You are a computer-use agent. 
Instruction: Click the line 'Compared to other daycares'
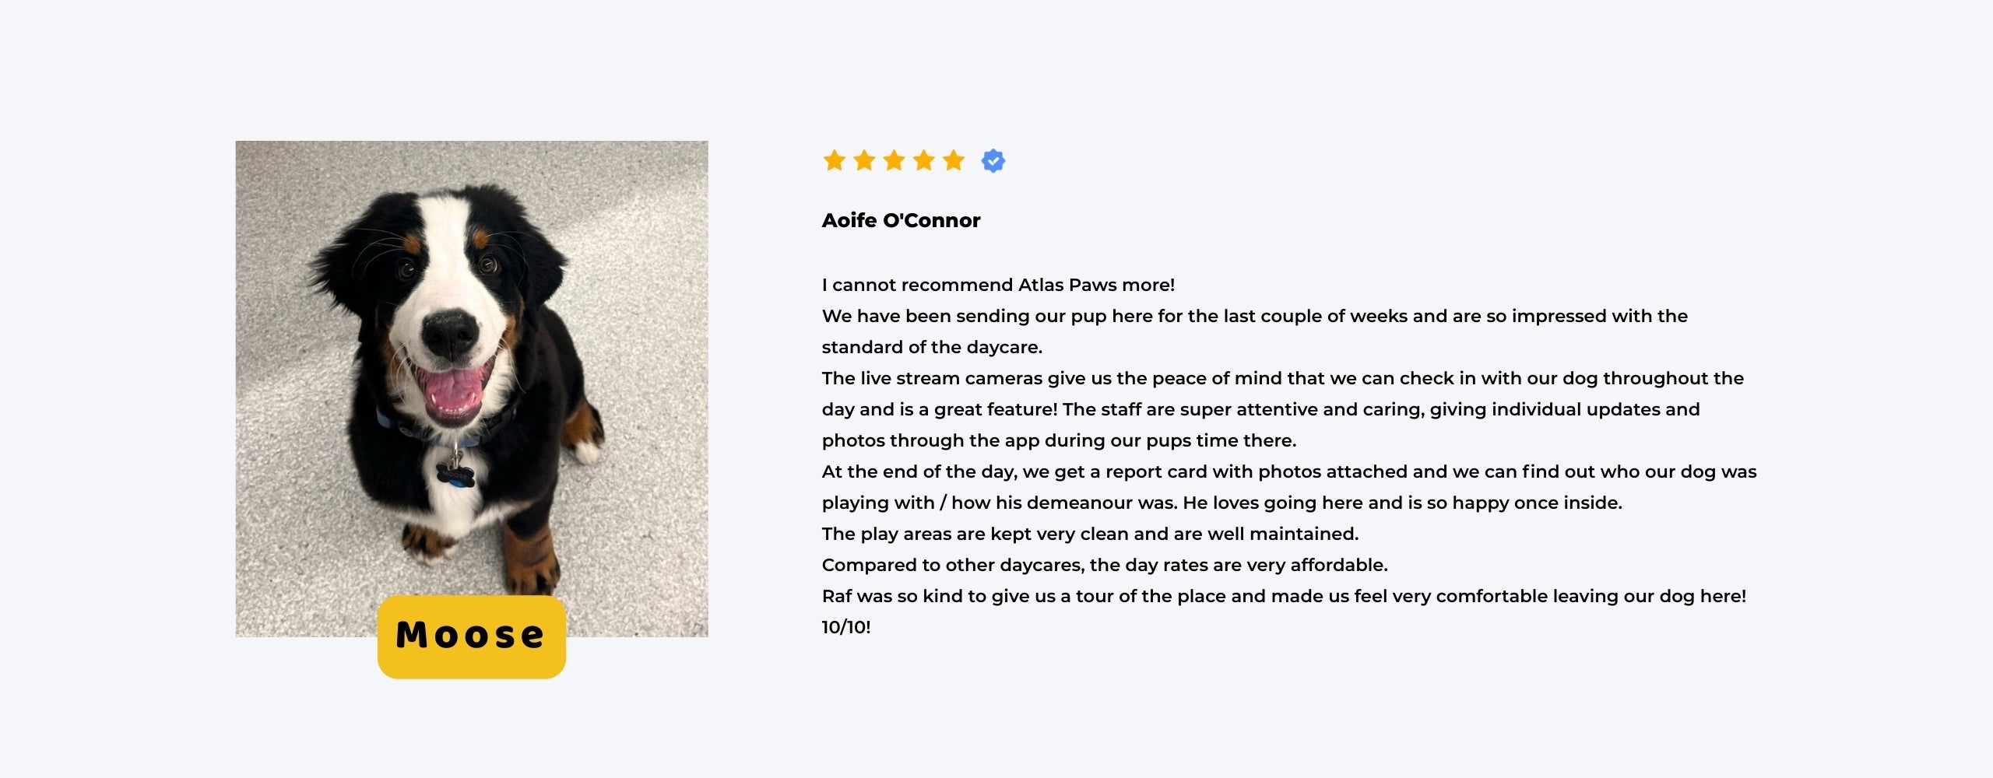pos(1105,565)
